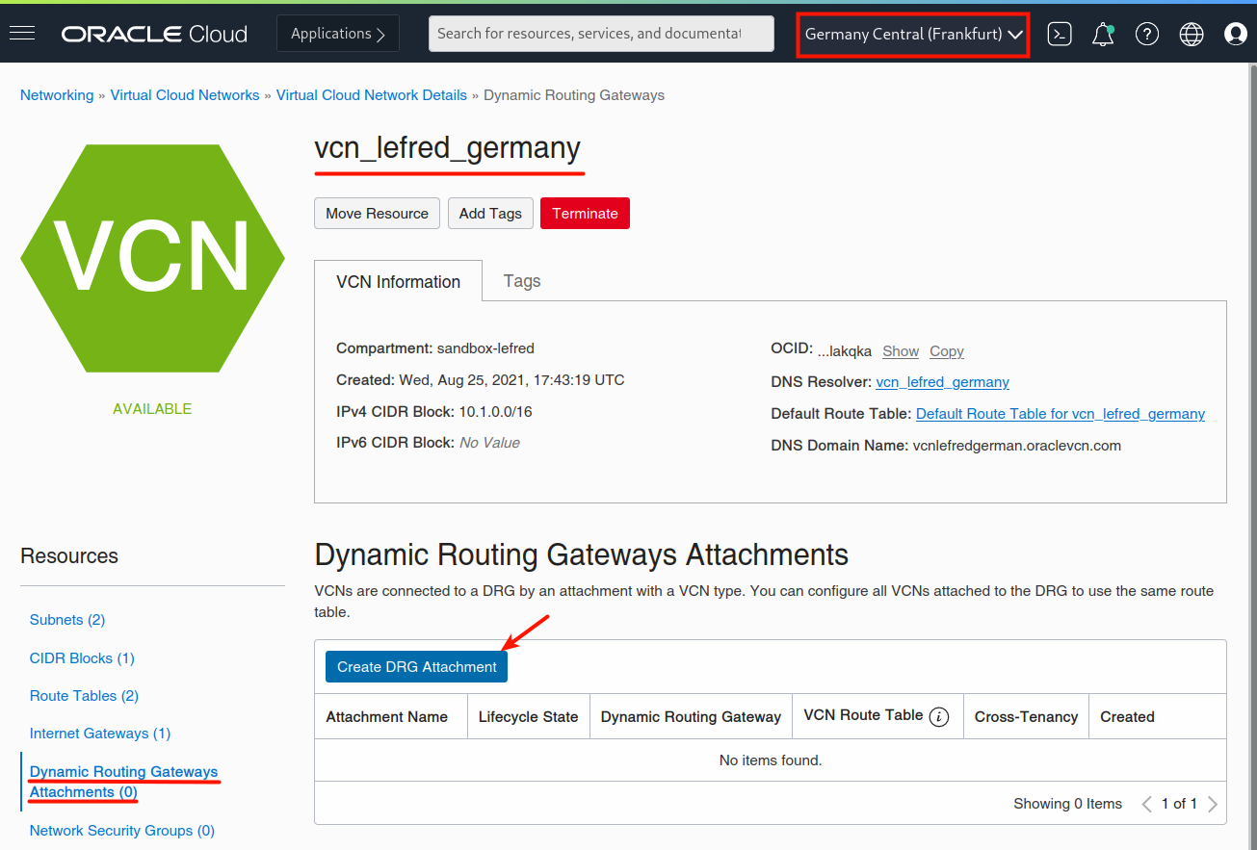Click the Dynamic Routing Gateways breadcrumb text

click(574, 95)
